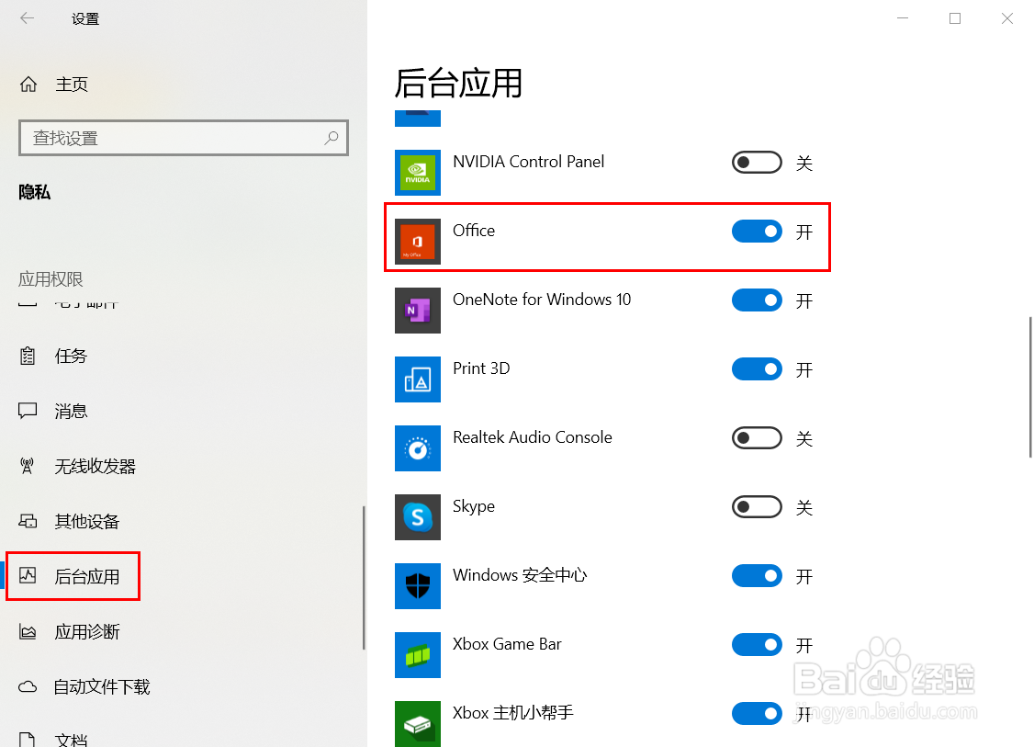Click the OneNote app icon
This screenshot has height=747, width=1034.
418,311
